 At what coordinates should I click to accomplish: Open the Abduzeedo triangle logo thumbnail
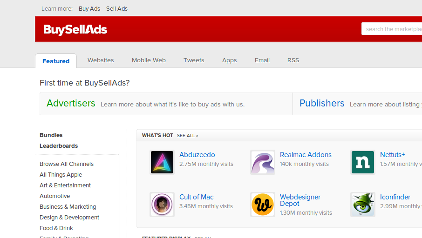(162, 162)
